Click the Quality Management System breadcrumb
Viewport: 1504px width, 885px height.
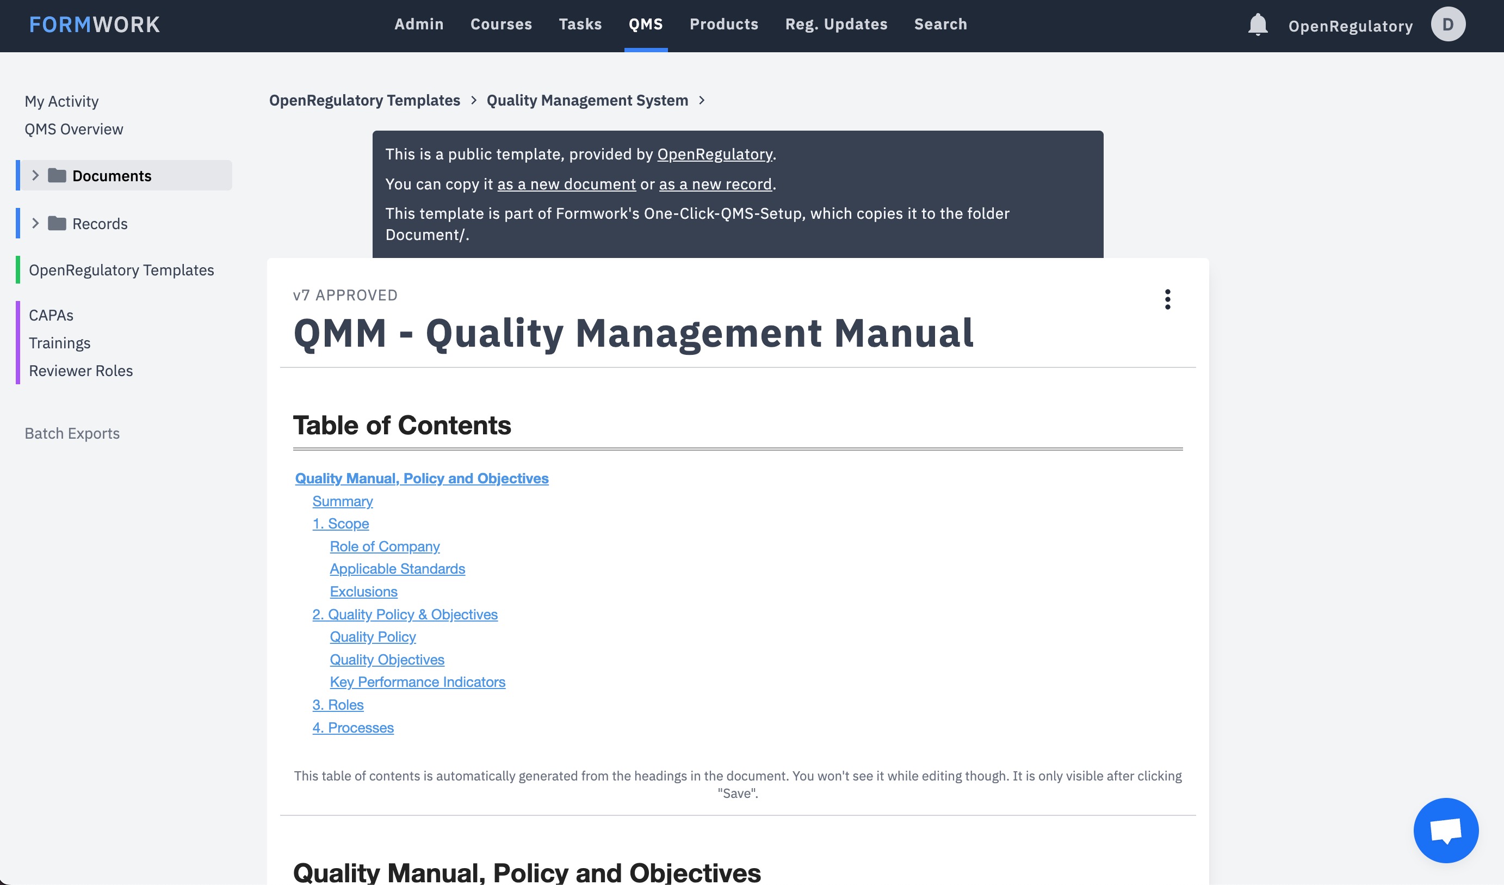pos(587,100)
